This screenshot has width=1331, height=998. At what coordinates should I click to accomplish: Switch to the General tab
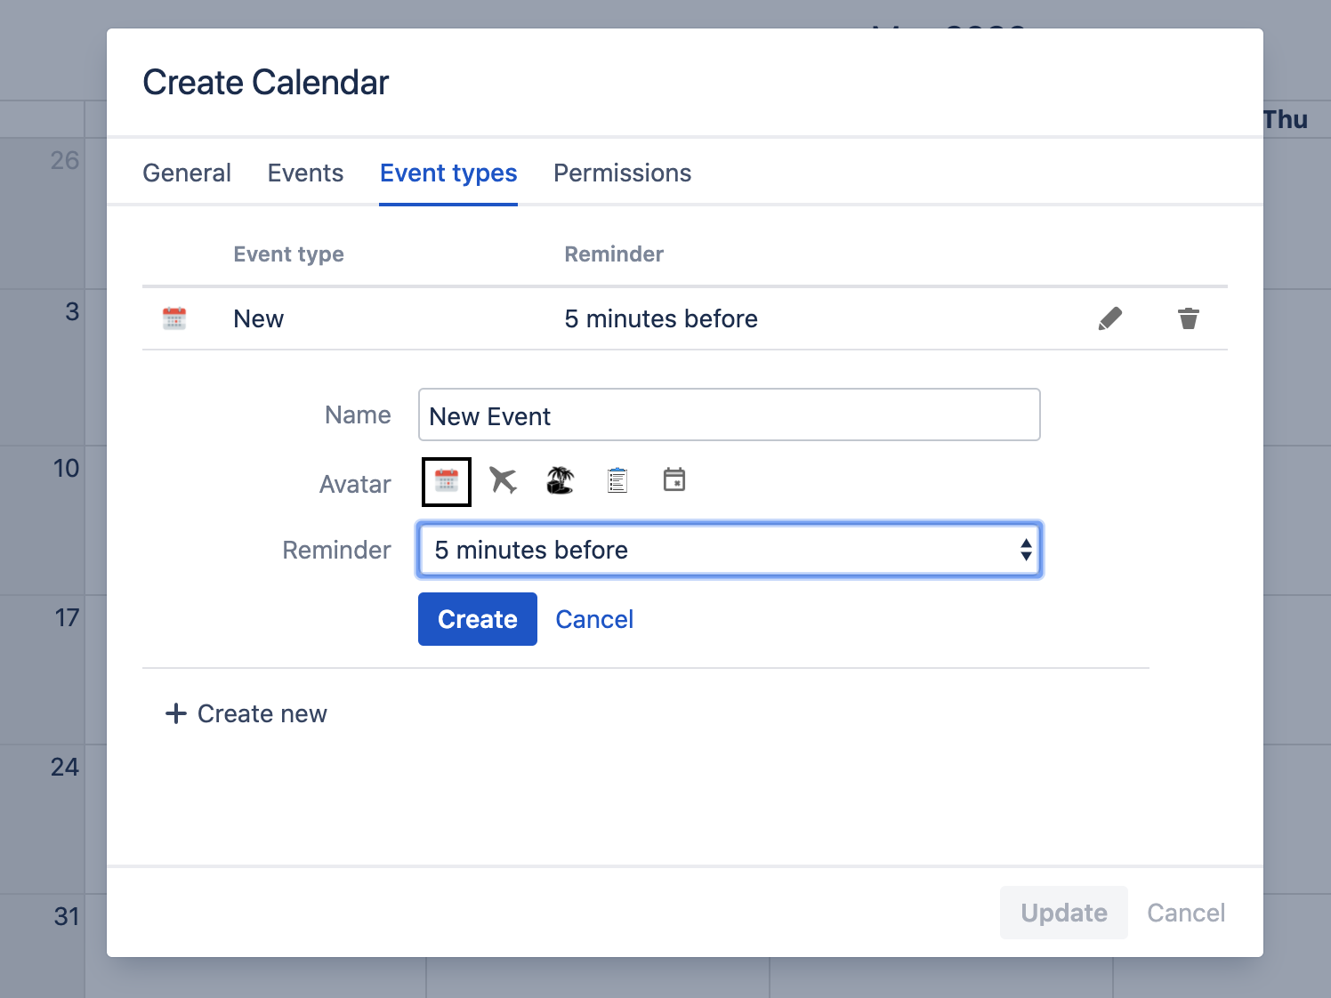(x=187, y=173)
